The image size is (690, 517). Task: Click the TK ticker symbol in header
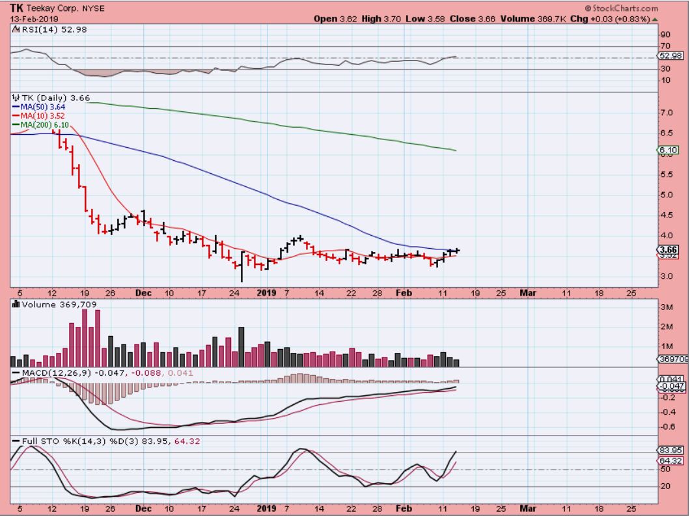pyautogui.click(x=17, y=8)
